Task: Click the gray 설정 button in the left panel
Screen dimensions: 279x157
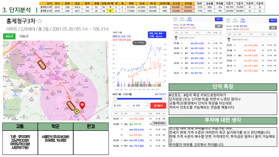Action: click(219, 26)
